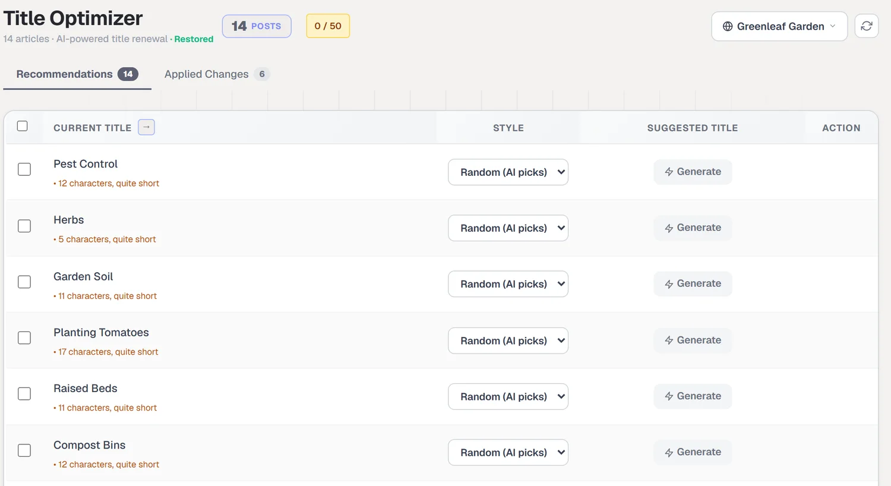Image resolution: width=891 pixels, height=486 pixels.
Task: Click the Restored status label
Action: pyautogui.click(x=194, y=39)
